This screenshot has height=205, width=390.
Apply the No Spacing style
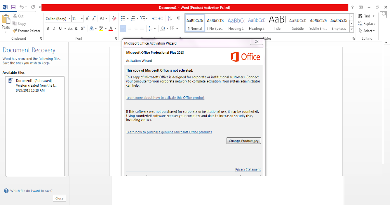click(215, 23)
